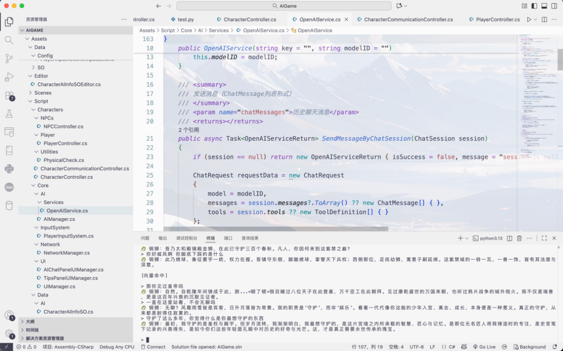Switch to the CharacterController.cs tab

(249, 20)
